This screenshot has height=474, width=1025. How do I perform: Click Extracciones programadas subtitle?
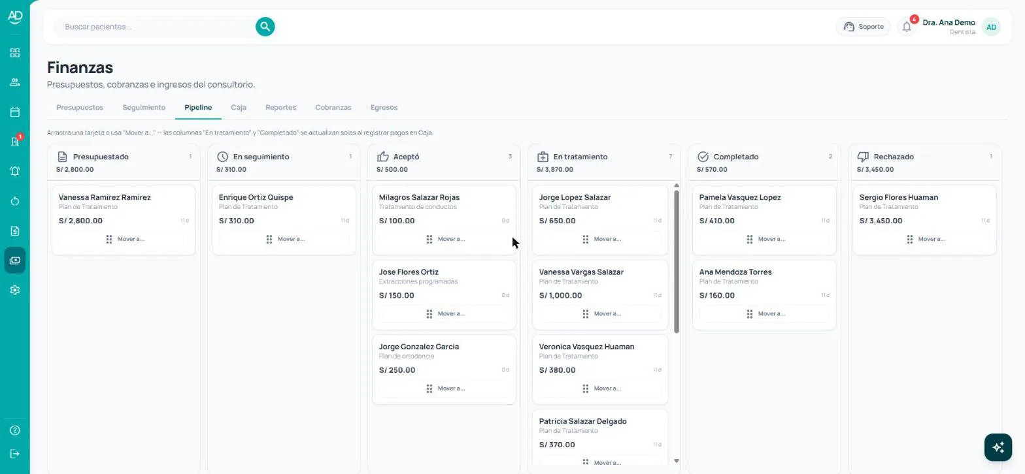[x=418, y=282]
